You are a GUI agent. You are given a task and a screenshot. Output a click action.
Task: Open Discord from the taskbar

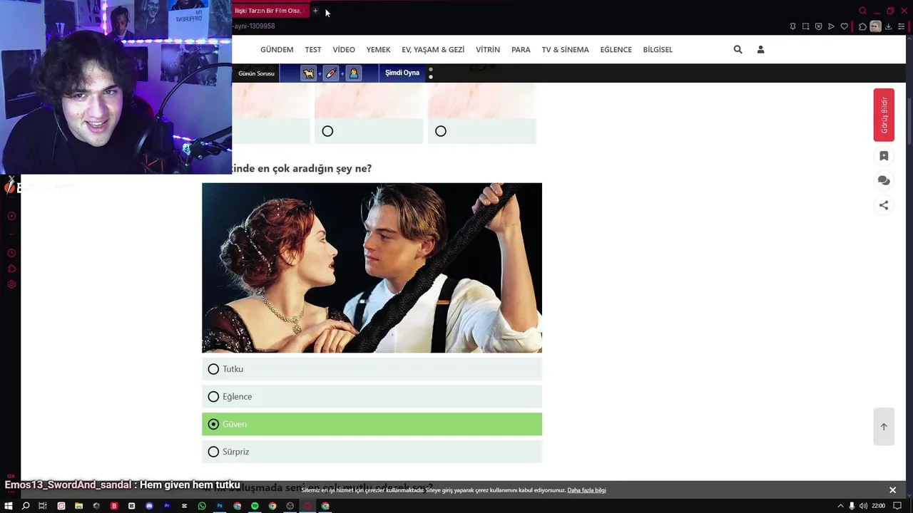149,506
